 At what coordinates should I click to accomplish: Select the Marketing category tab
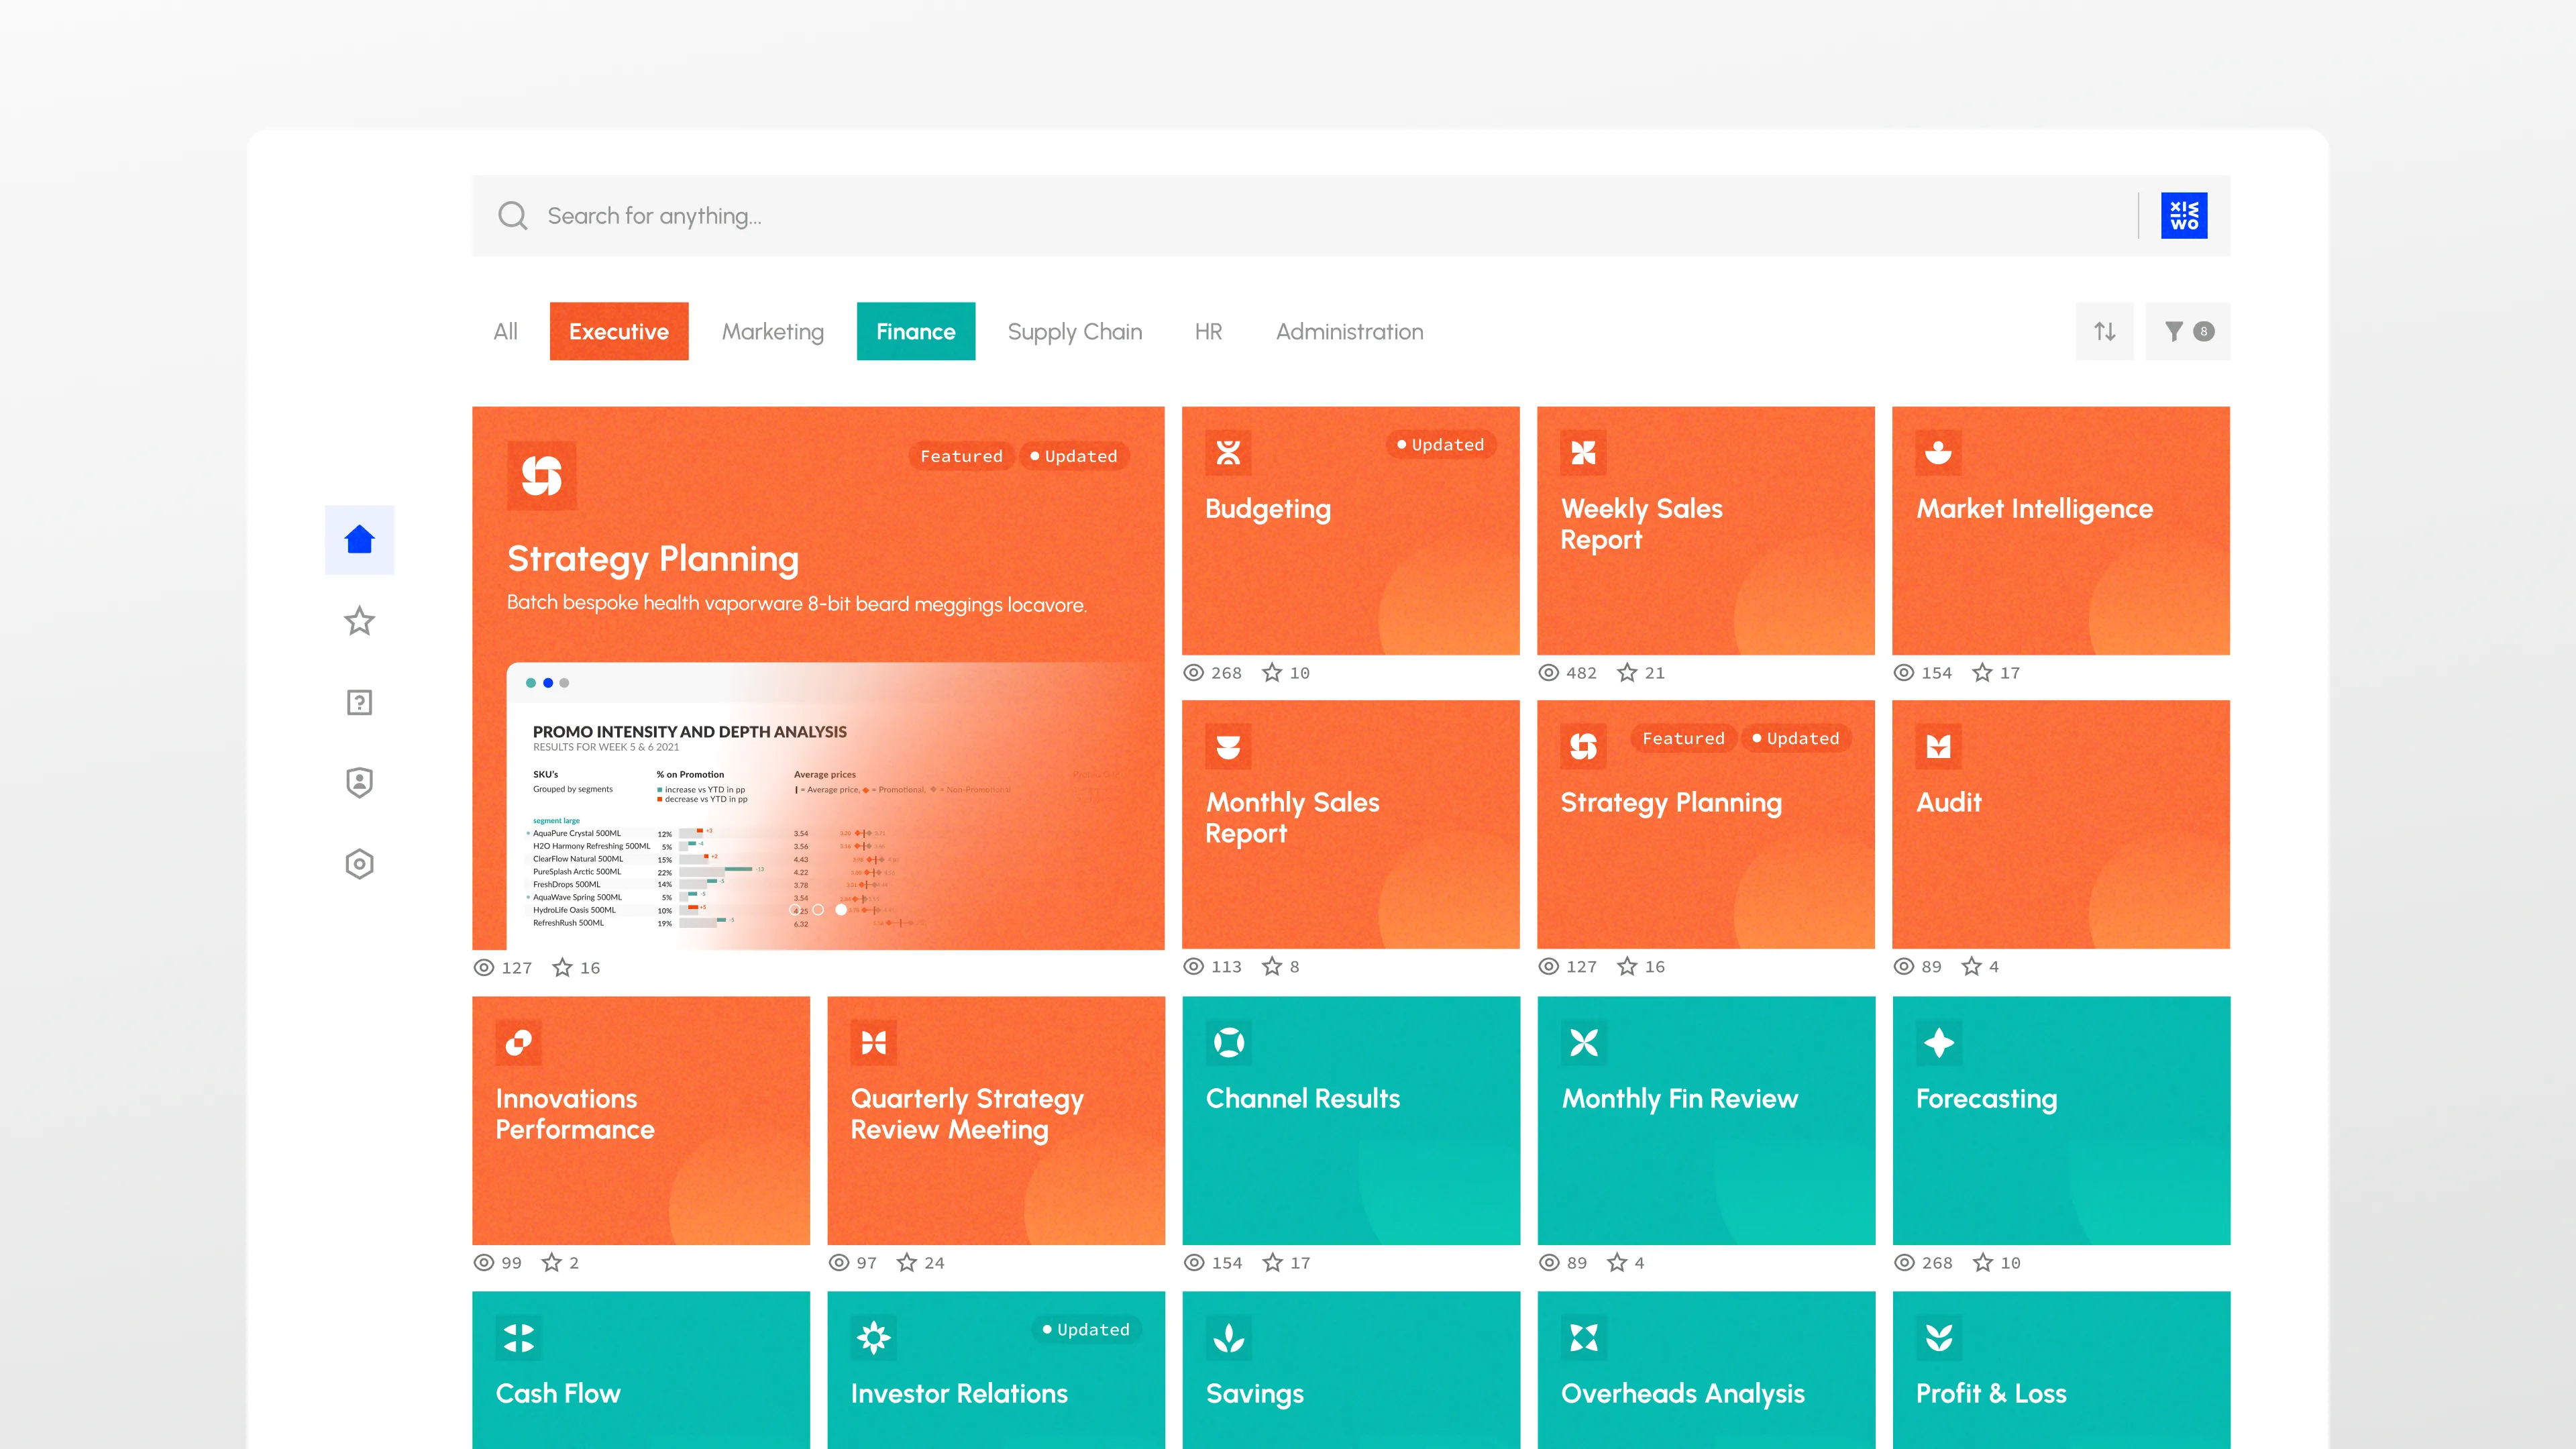coord(773,331)
